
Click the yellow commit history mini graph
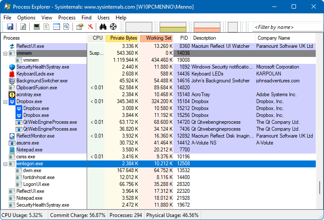tap(173, 27)
